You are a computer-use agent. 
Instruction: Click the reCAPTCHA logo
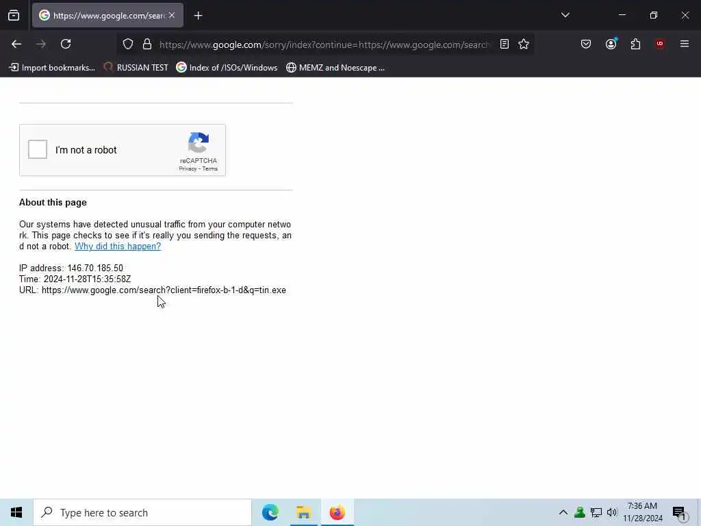click(199, 142)
